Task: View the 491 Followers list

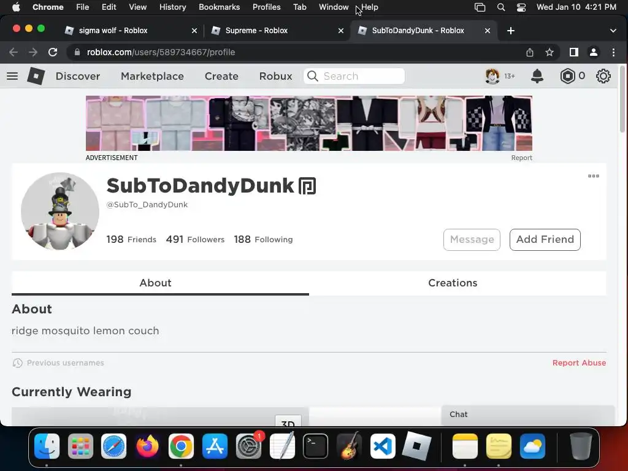Action: point(195,240)
